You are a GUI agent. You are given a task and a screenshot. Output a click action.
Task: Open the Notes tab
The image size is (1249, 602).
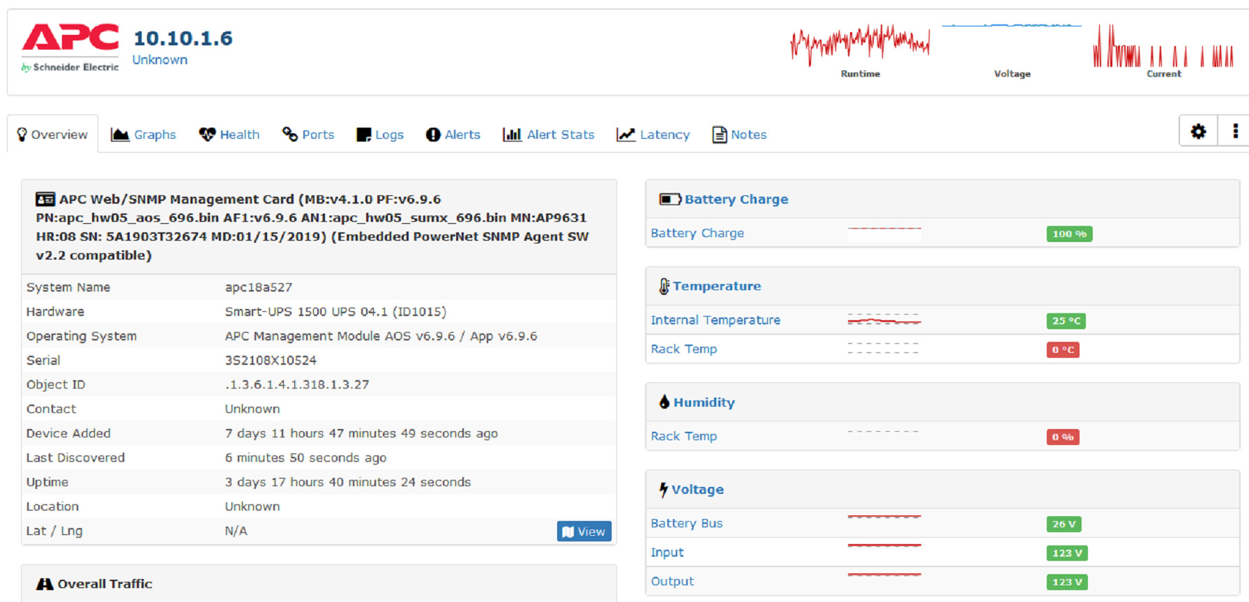click(x=739, y=135)
